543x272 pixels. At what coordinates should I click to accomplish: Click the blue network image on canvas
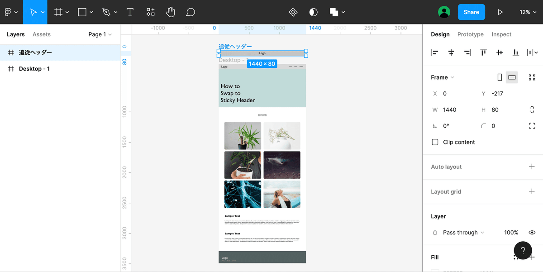click(x=243, y=194)
